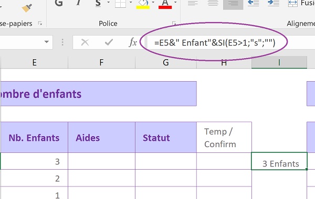Screen dimensions: 315x199
Task: Select column E header
Action: point(34,62)
